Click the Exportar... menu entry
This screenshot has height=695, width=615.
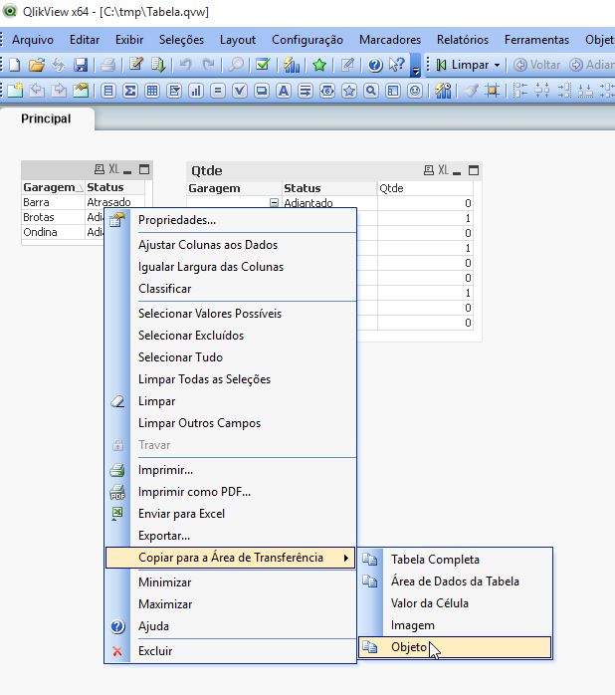pyautogui.click(x=230, y=536)
